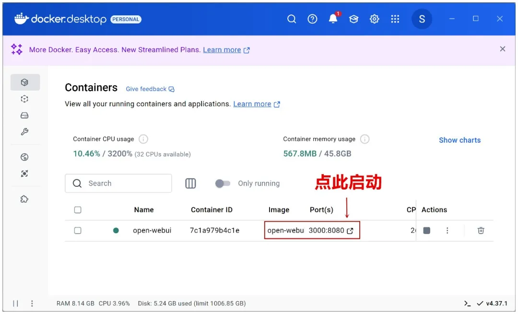Image resolution: width=518 pixels, height=314 pixels.
Task: Minimize the Docker Desktop window
Action: [x=452, y=19]
